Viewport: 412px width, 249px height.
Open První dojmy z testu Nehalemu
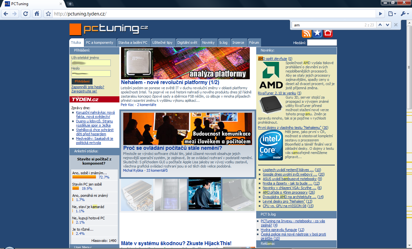[290, 128]
